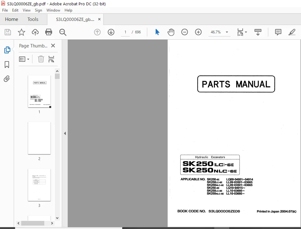The height and width of the screenshot is (229, 301).
Task: Switch to the Home tab
Action: (x=12, y=19)
